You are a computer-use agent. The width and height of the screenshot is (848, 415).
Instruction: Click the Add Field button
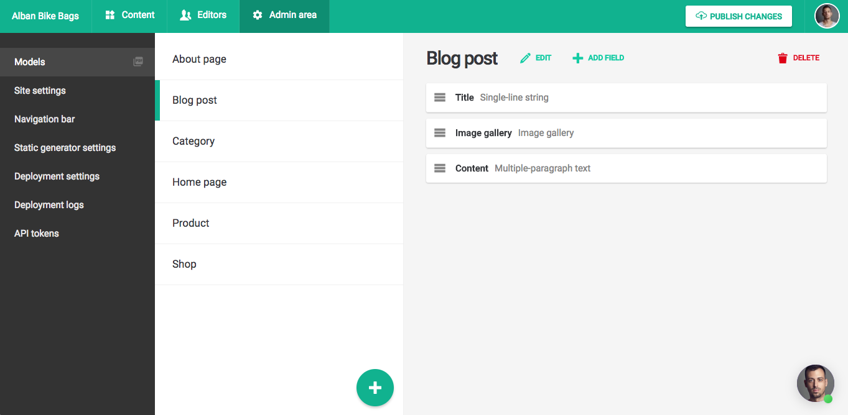pos(598,58)
